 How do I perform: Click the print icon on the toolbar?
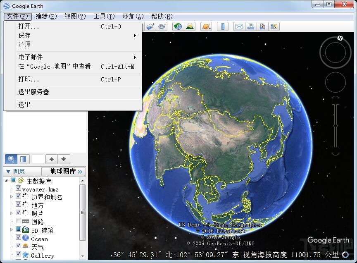251,26
